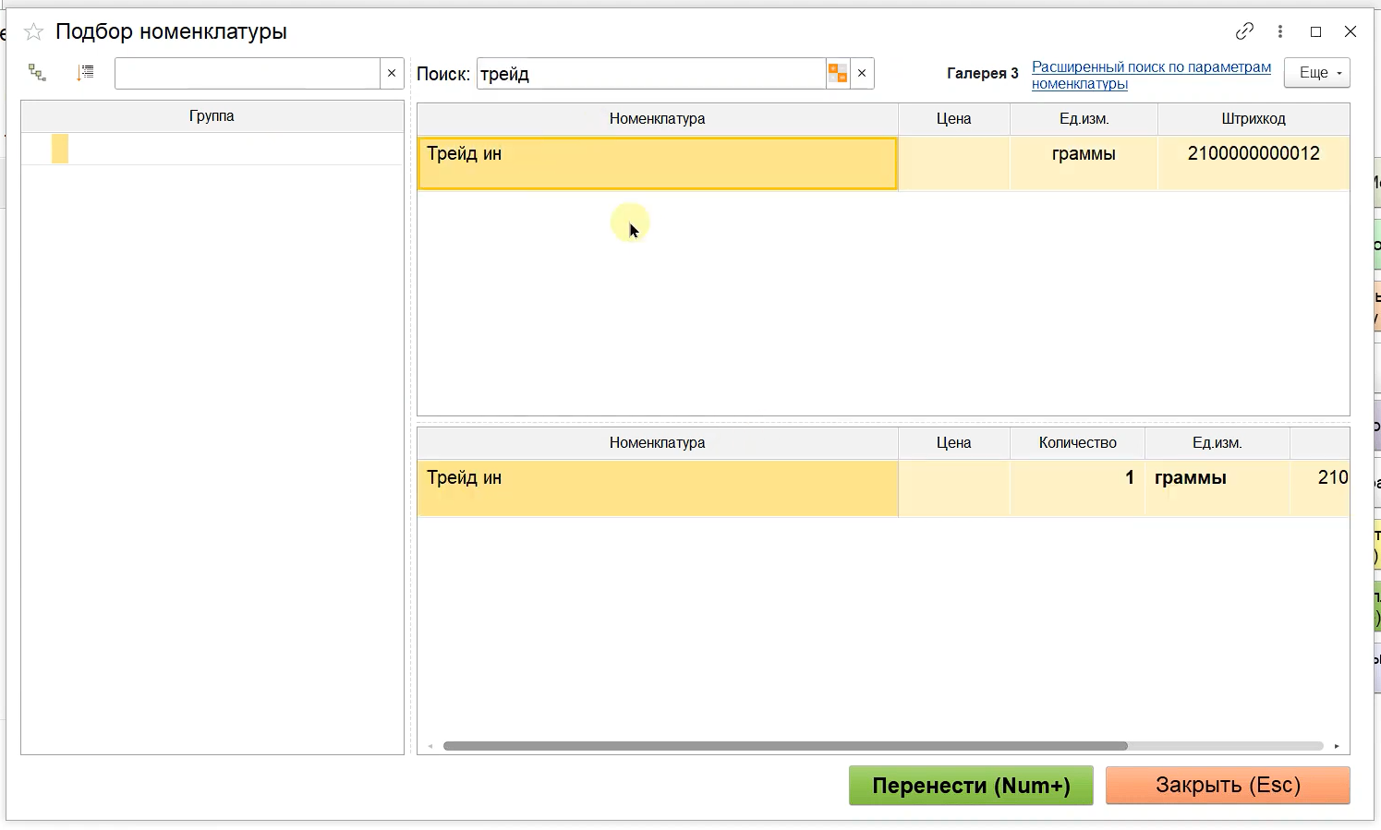
Task: Select the highlighted item in the Группа tree
Action: point(60,149)
